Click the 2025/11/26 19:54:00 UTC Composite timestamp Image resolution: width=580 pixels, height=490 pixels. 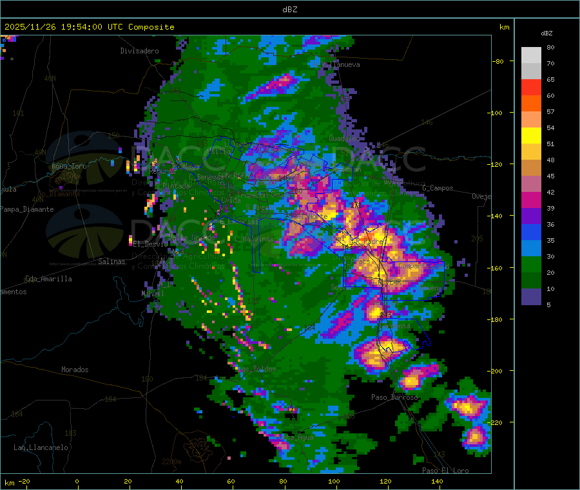(x=89, y=27)
